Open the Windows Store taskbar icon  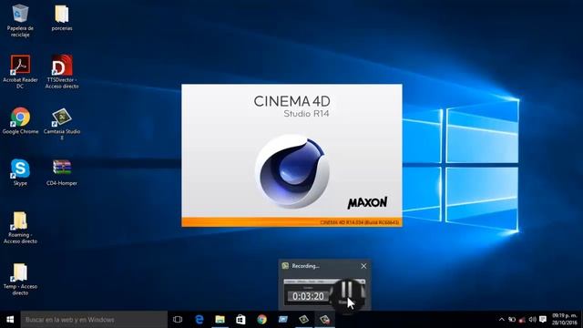point(240,320)
